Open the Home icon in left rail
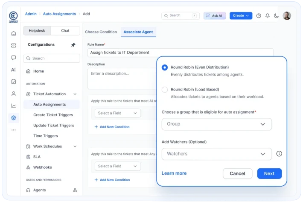The image size is (303, 202). [x=14, y=33]
